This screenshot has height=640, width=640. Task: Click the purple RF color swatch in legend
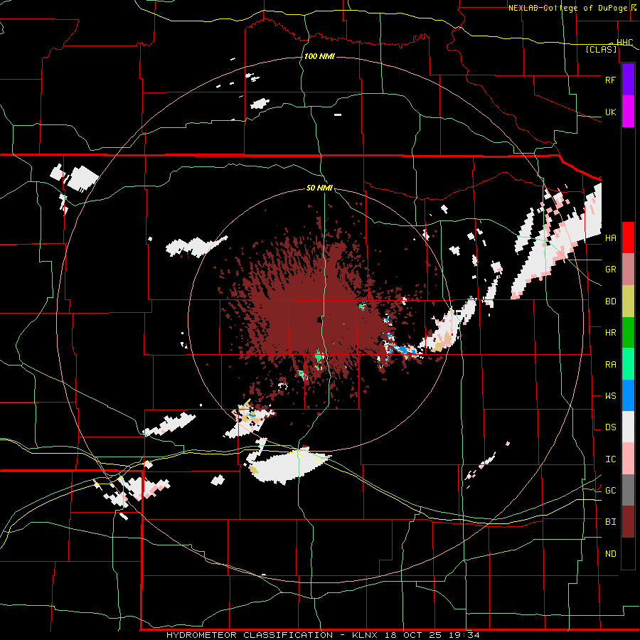[x=628, y=80]
